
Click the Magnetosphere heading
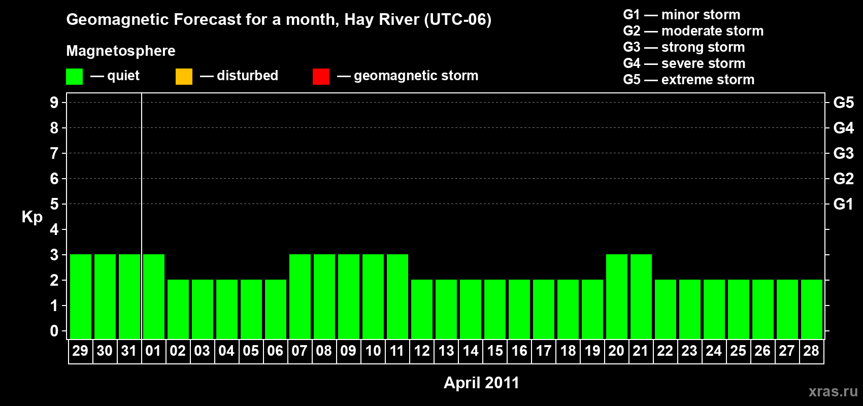click(x=121, y=51)
